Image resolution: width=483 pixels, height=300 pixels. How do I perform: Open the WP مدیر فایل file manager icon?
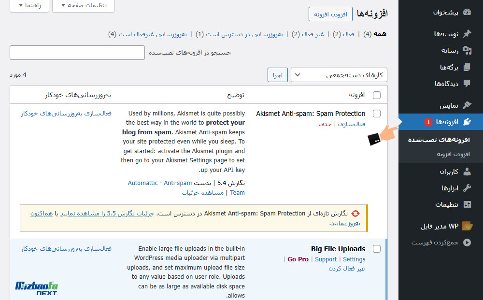[467, 226]
